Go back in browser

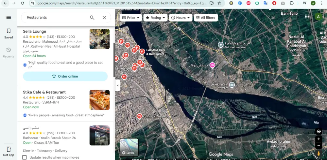(x=6, y=3)
